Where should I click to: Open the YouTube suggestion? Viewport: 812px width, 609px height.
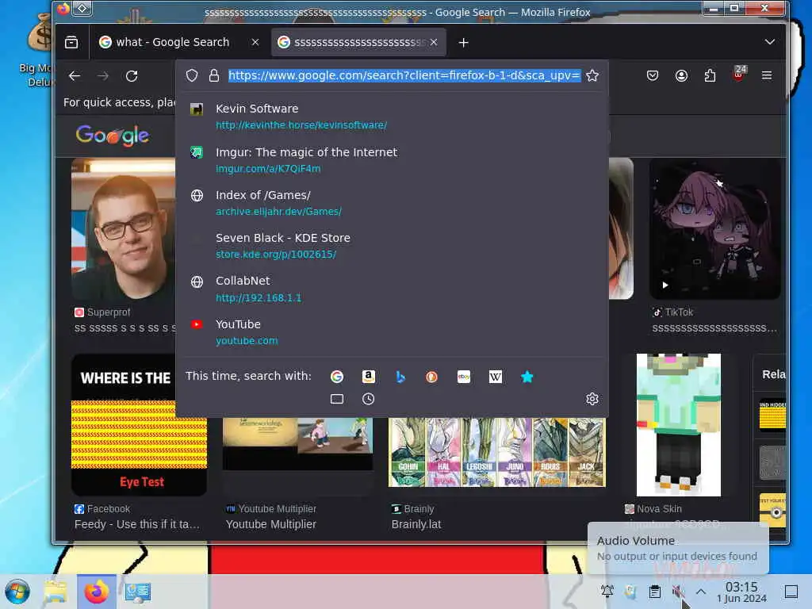tap(392, 332)
